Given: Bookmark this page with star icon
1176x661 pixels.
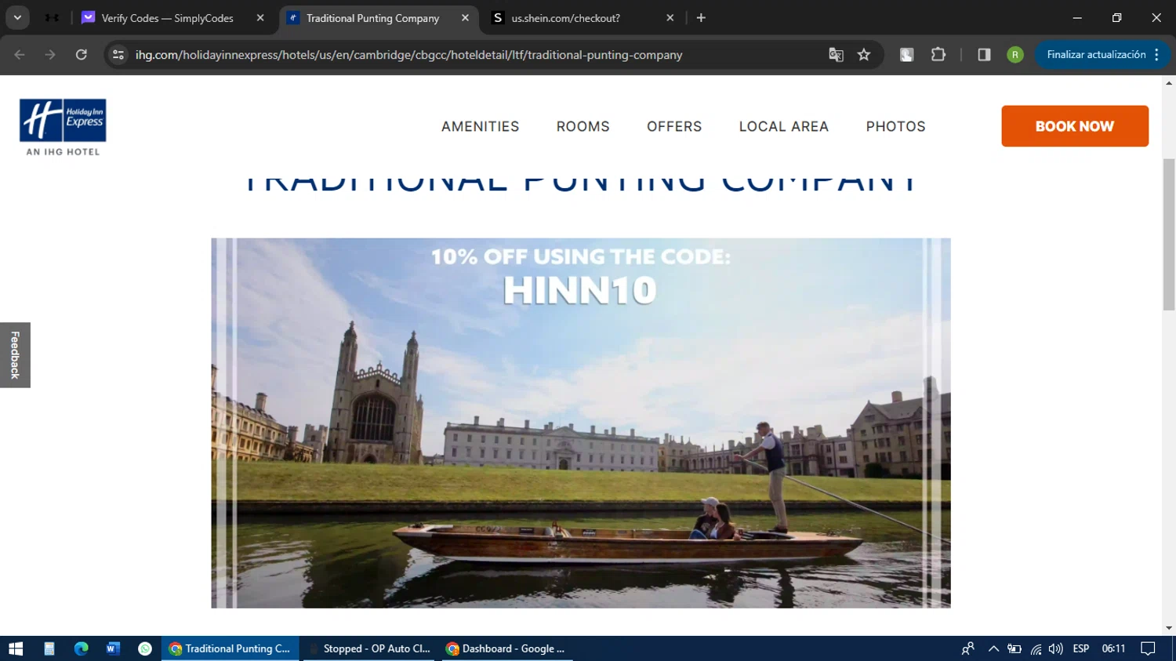Looking at the screenshot, I should tap(864, 55).
